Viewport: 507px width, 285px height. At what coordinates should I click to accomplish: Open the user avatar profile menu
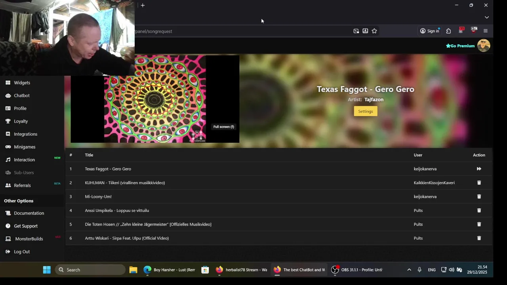coord(484,46)
